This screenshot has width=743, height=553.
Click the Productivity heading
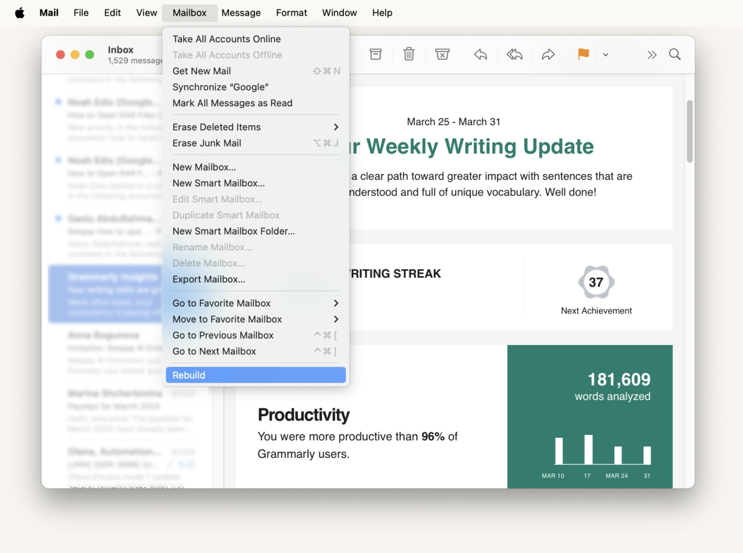[x=303, y=415]
